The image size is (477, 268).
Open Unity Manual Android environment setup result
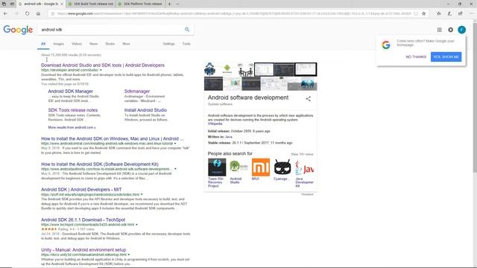pos(83,250)
